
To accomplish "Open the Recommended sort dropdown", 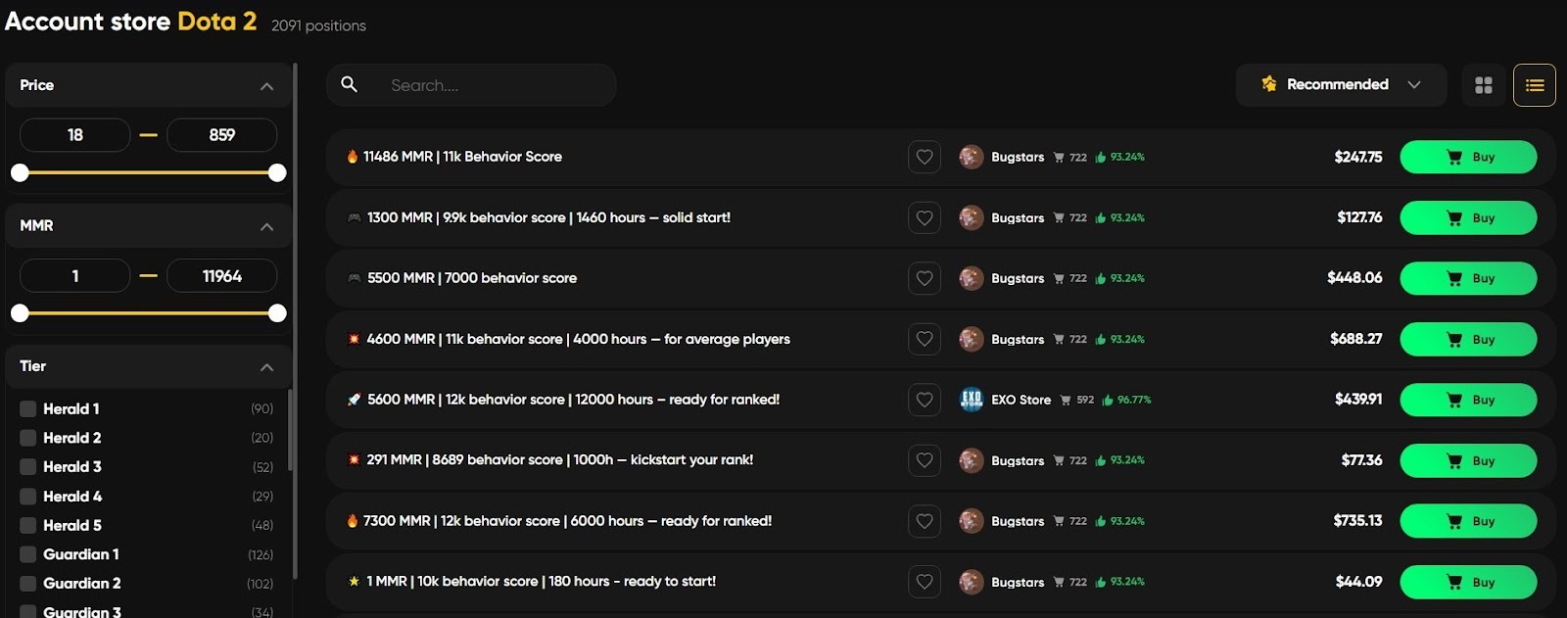I will tap(1340, 85).
